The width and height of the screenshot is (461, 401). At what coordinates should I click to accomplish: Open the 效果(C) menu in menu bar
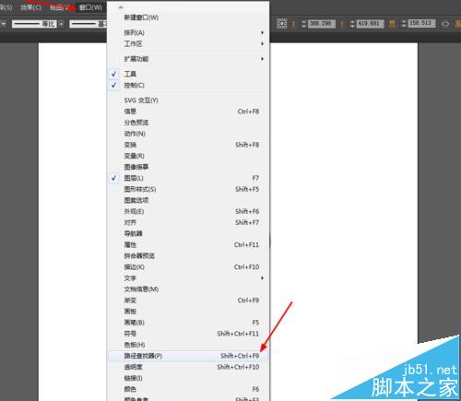(x=30, y=7)
